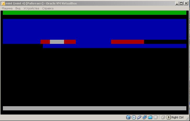Click the VirtualBox icon in title bar

(x=3, y=3)
